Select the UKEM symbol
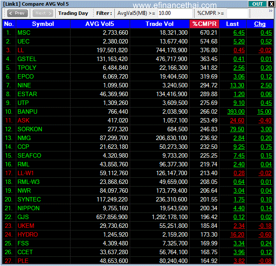 [x=26, y=226]
